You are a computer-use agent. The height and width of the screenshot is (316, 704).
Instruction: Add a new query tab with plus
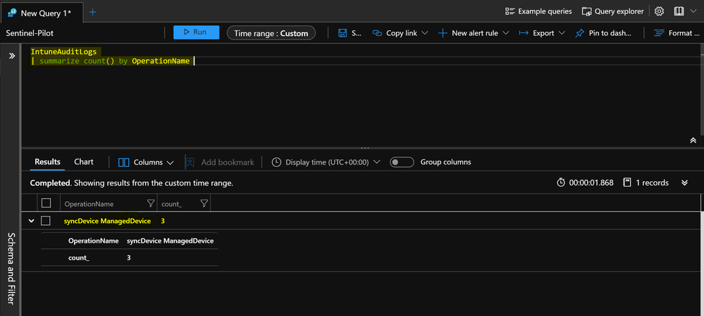92,12
